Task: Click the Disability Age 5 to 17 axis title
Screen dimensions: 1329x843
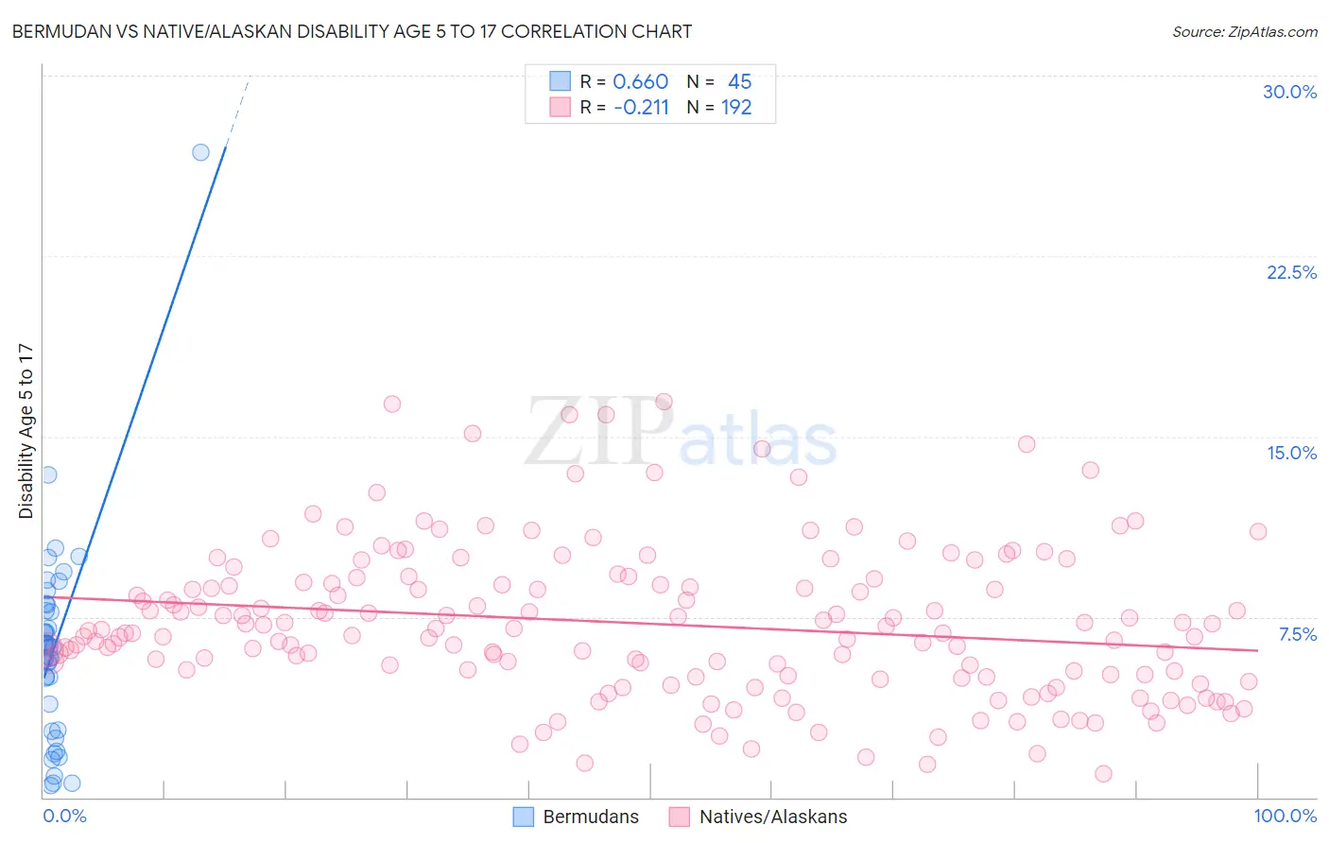Action: pos(26,431)
